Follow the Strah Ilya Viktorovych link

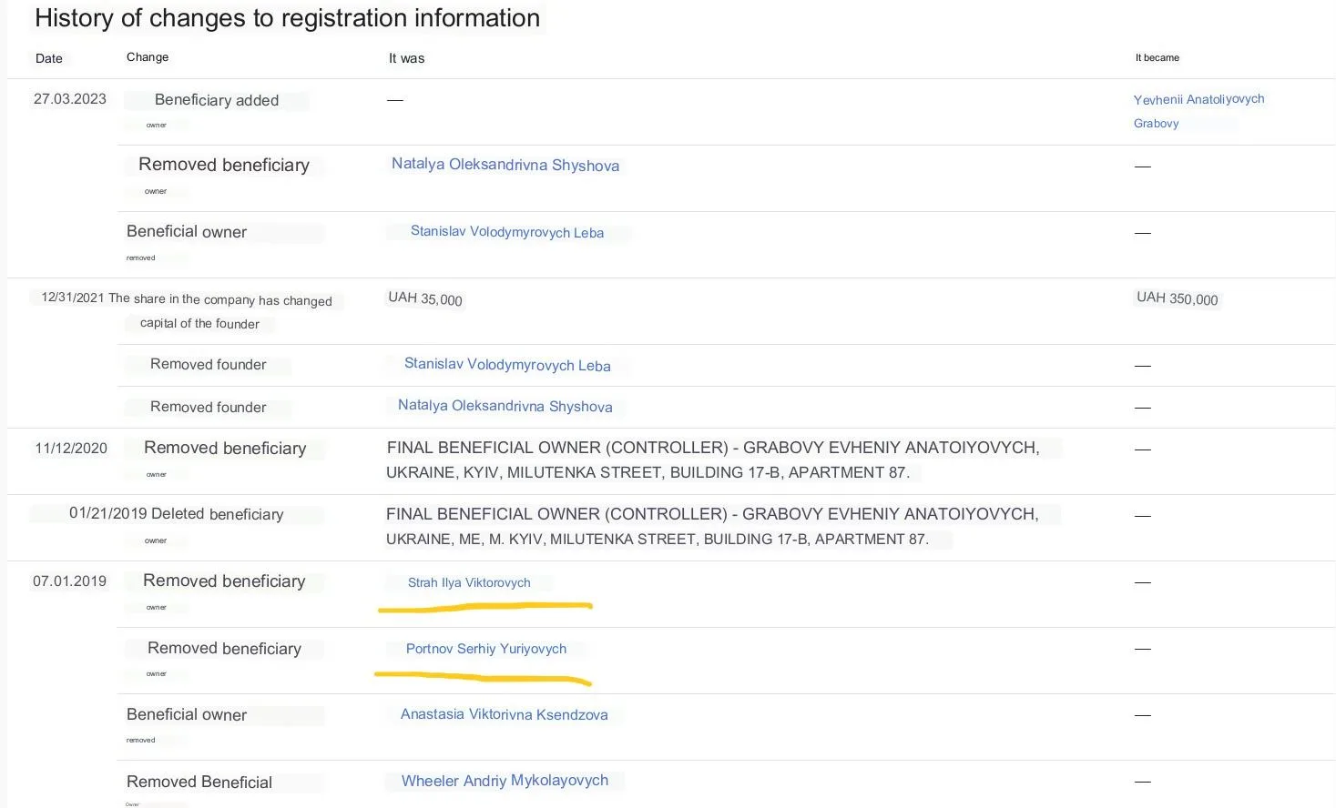pos(469,582)
